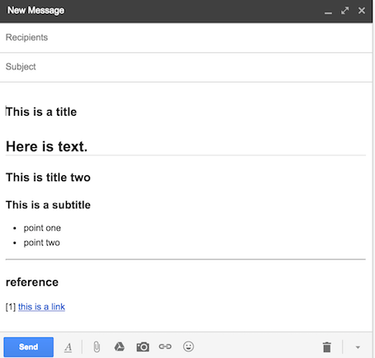
Task: Discard draft with trash icon
Action: point(327,347)
